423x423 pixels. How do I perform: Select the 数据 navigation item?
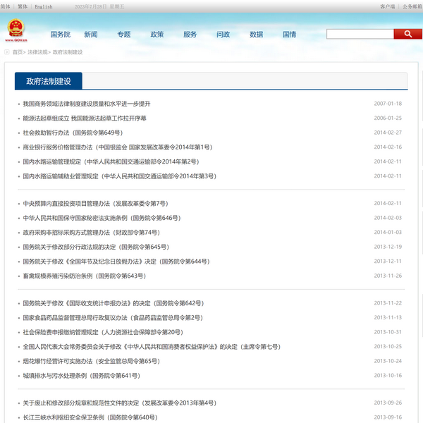point(257,34)
